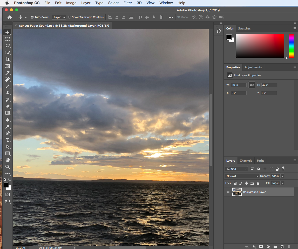This screenshot has width=298, height=249.
Task: Create a new layer with bottom icon
Action: coord(282,246)
